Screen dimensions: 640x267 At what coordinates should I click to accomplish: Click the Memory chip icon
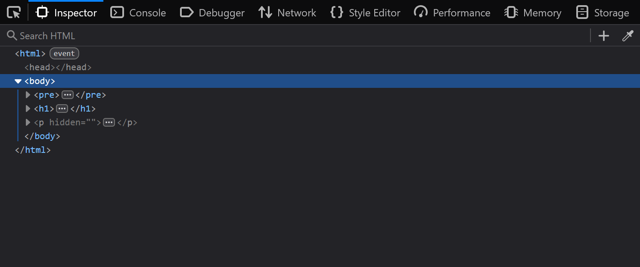pos(511,12)
